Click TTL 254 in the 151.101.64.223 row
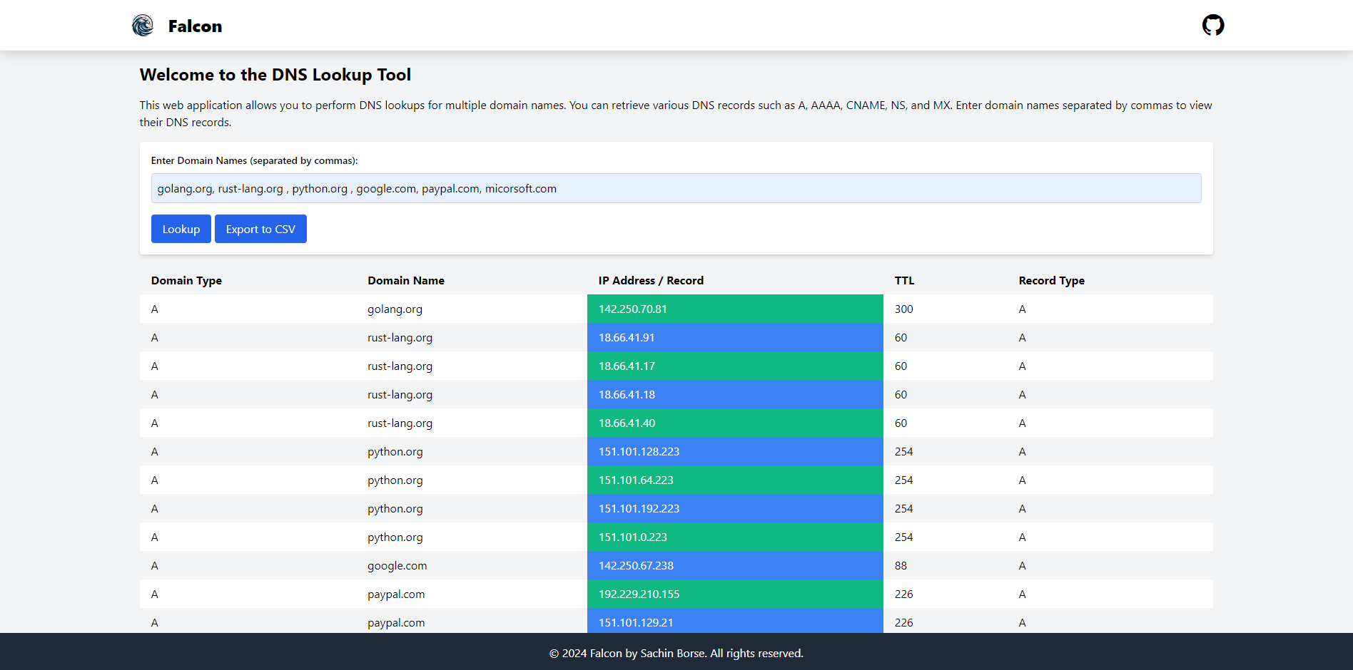This screenshot has width=1353, height=670. [x=903, y=480]
